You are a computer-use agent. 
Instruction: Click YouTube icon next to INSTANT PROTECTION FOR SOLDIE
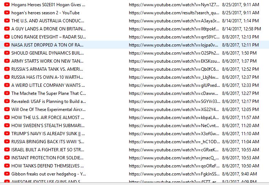(x=7, y=158)
